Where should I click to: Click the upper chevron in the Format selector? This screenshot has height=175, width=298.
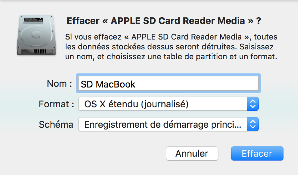(253, 101)
